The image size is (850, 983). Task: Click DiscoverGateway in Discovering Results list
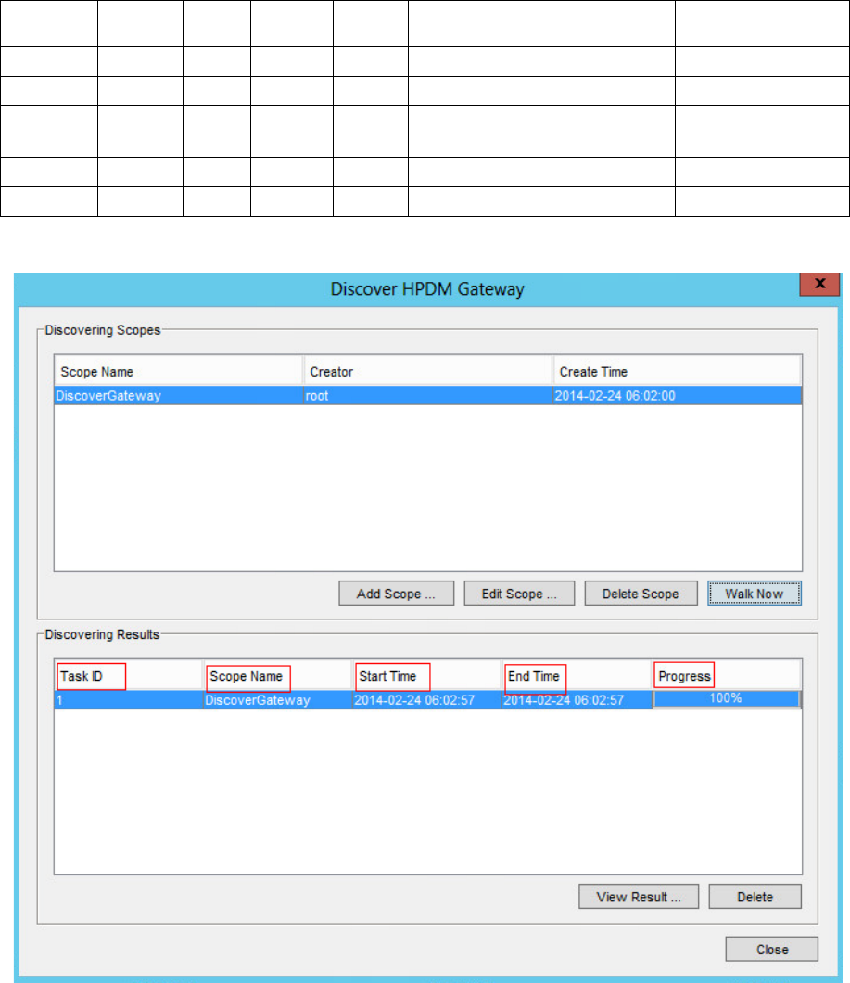click(278, 700)
